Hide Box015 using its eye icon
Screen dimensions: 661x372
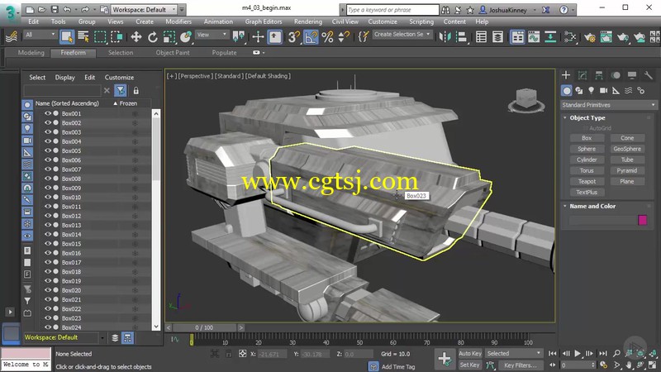pyautogui.click(x=48, y=243)
